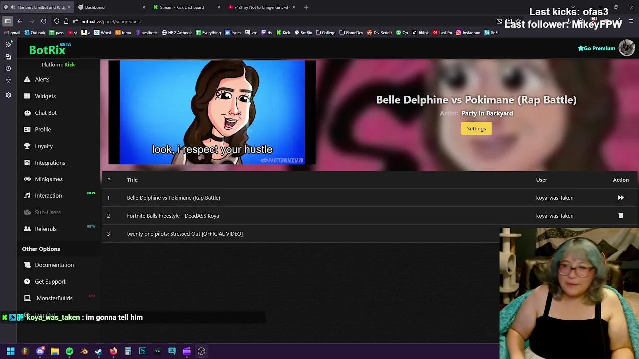Open the Lyrics bookmark

pyautogui.click(x=233, y=33)
